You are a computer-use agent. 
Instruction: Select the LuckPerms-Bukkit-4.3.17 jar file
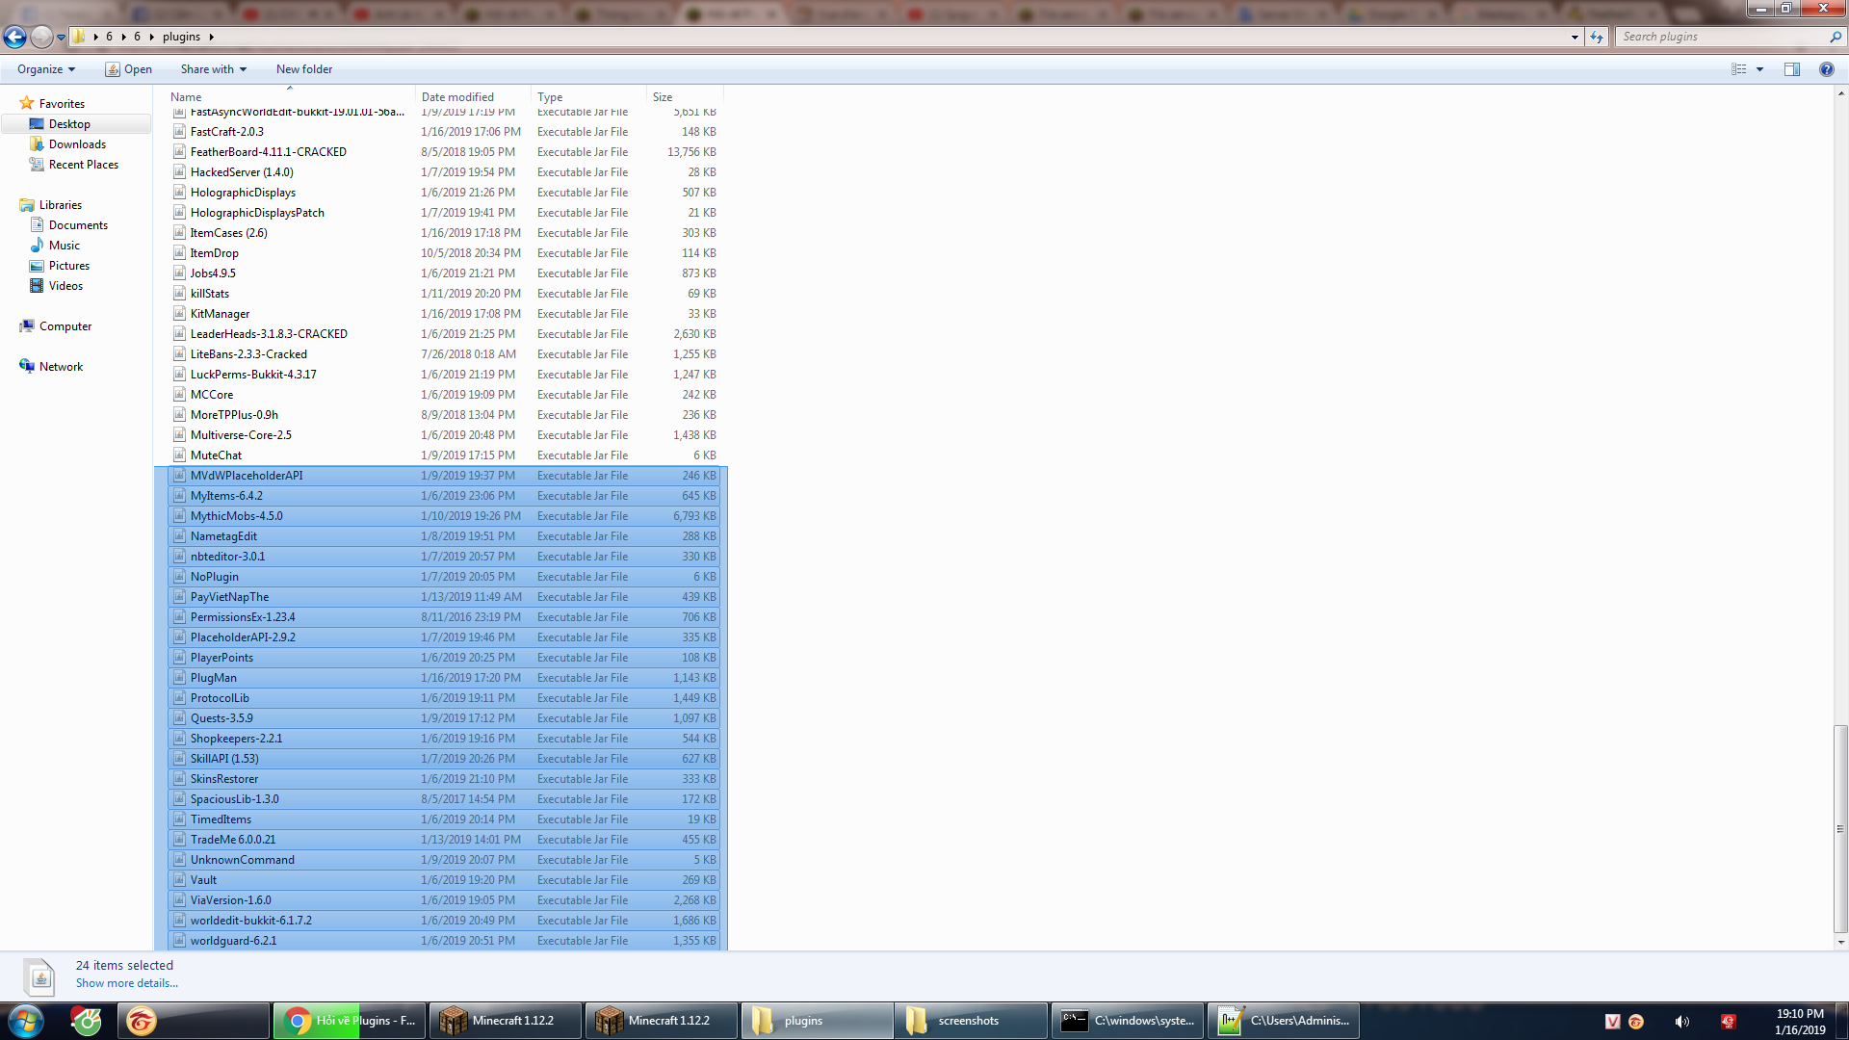pos(253,375)
